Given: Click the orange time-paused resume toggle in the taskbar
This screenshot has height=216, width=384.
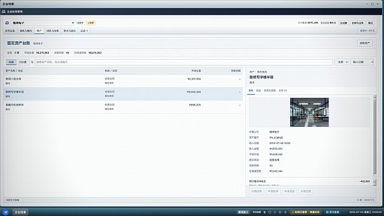Looking at the screenshot, I should [x=306, y=212].
